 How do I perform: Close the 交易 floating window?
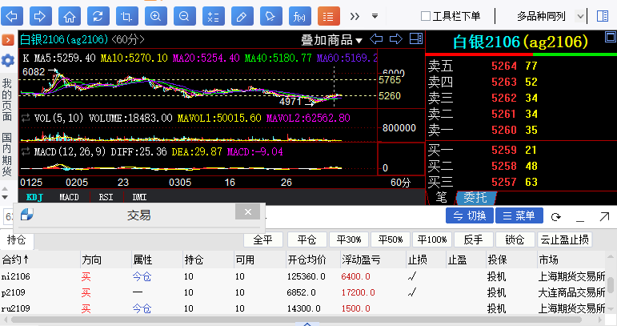[x=247, y=211]
